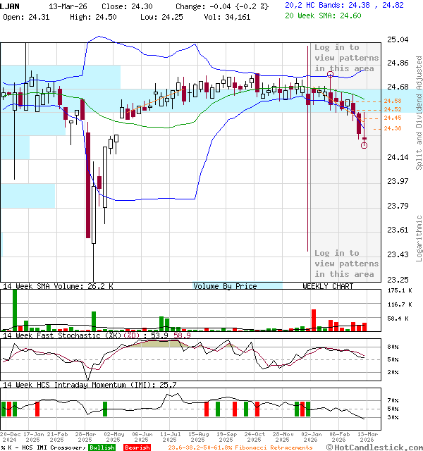
Task: Click the 20,2 HC Bands header text
Action: [344, 5]
